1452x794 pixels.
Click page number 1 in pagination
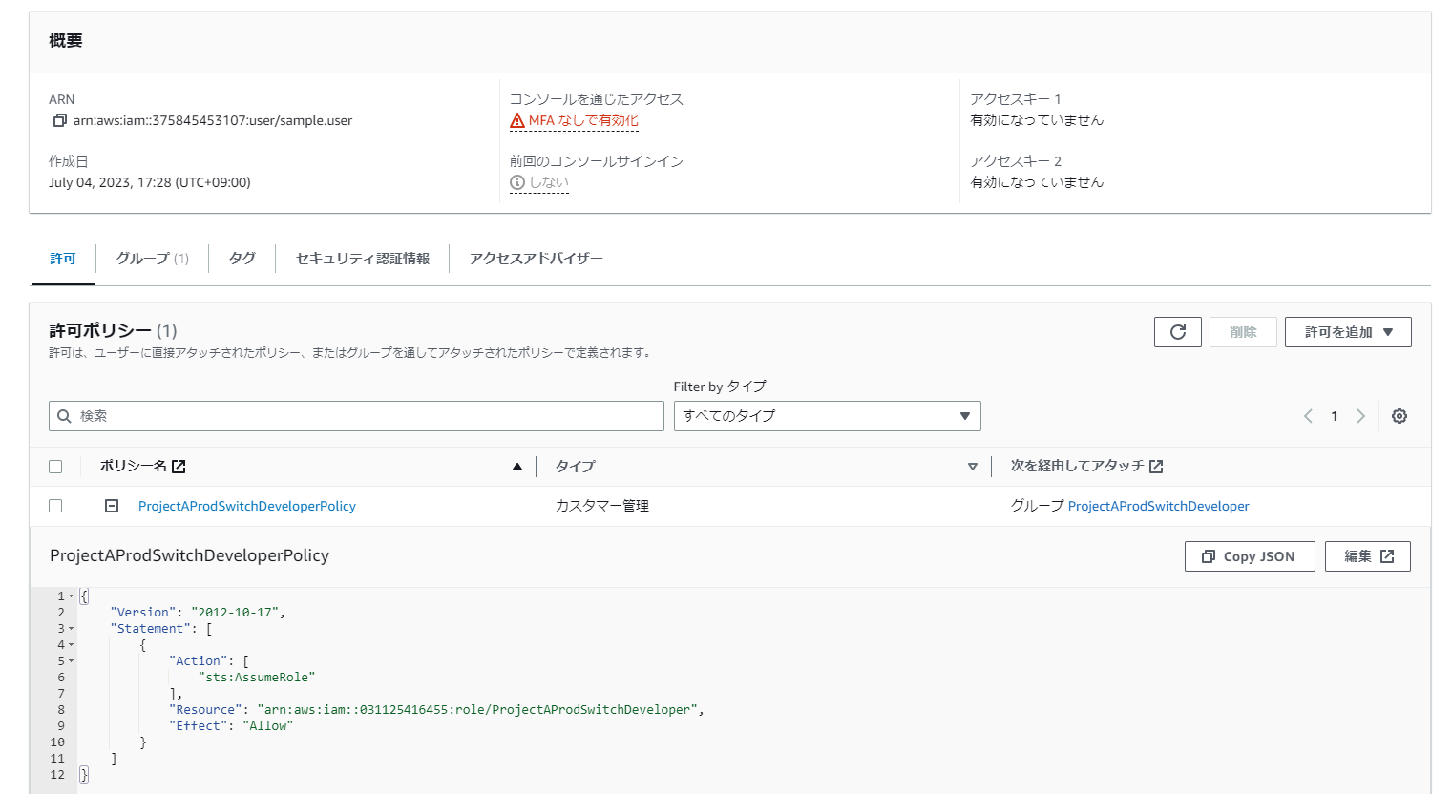pyautogui.click(x=1335, y=416)
